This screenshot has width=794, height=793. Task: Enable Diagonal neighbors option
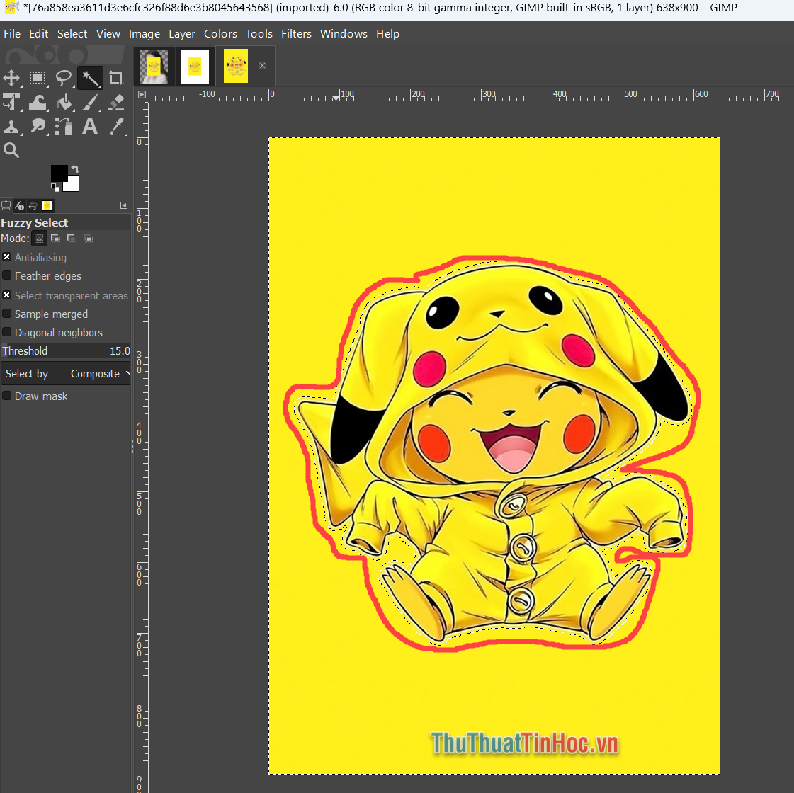6,333
